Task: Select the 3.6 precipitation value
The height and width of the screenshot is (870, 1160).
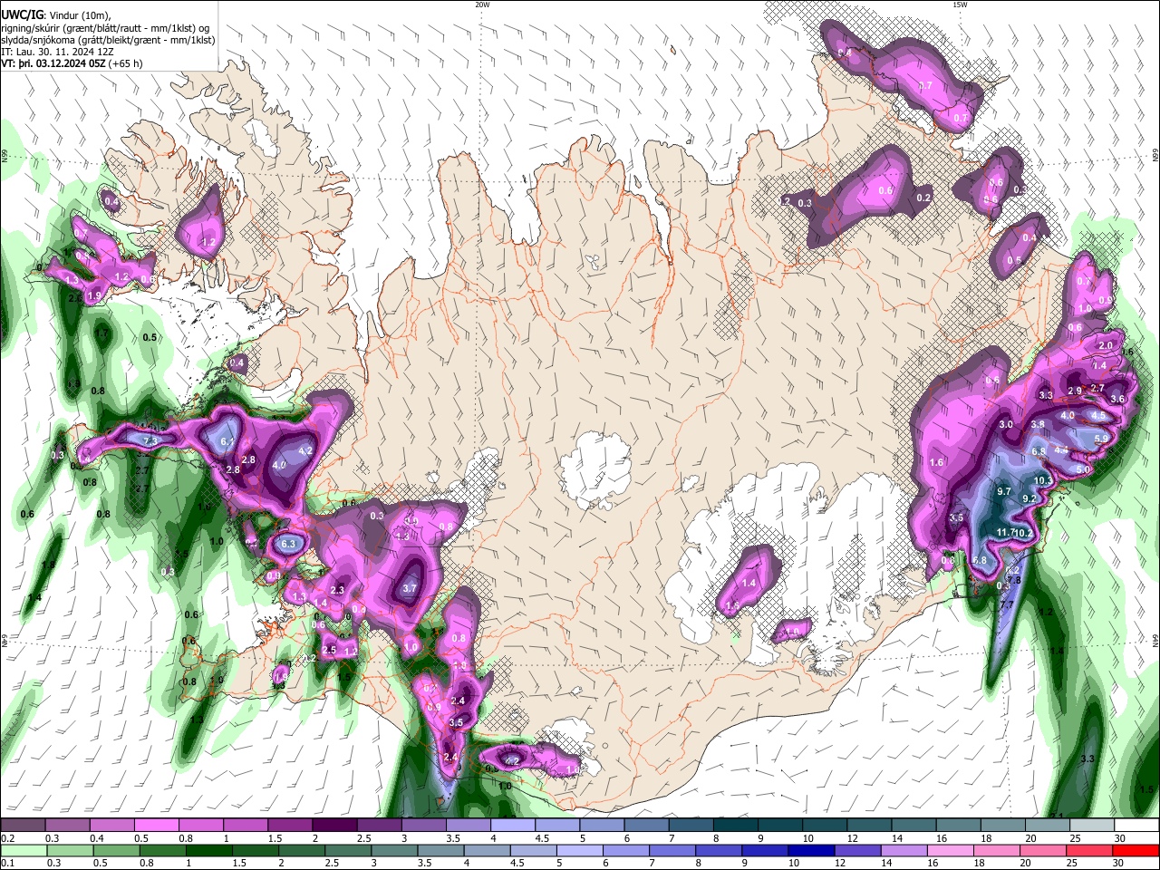Action: tap(1117, 400)
